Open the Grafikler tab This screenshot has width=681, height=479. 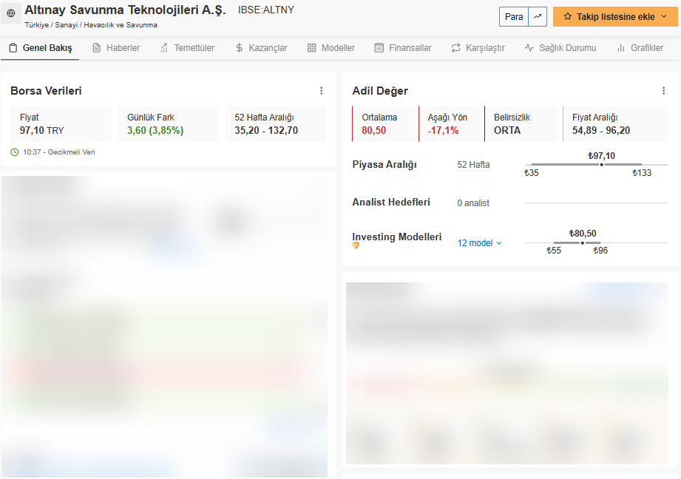[640, 48]
